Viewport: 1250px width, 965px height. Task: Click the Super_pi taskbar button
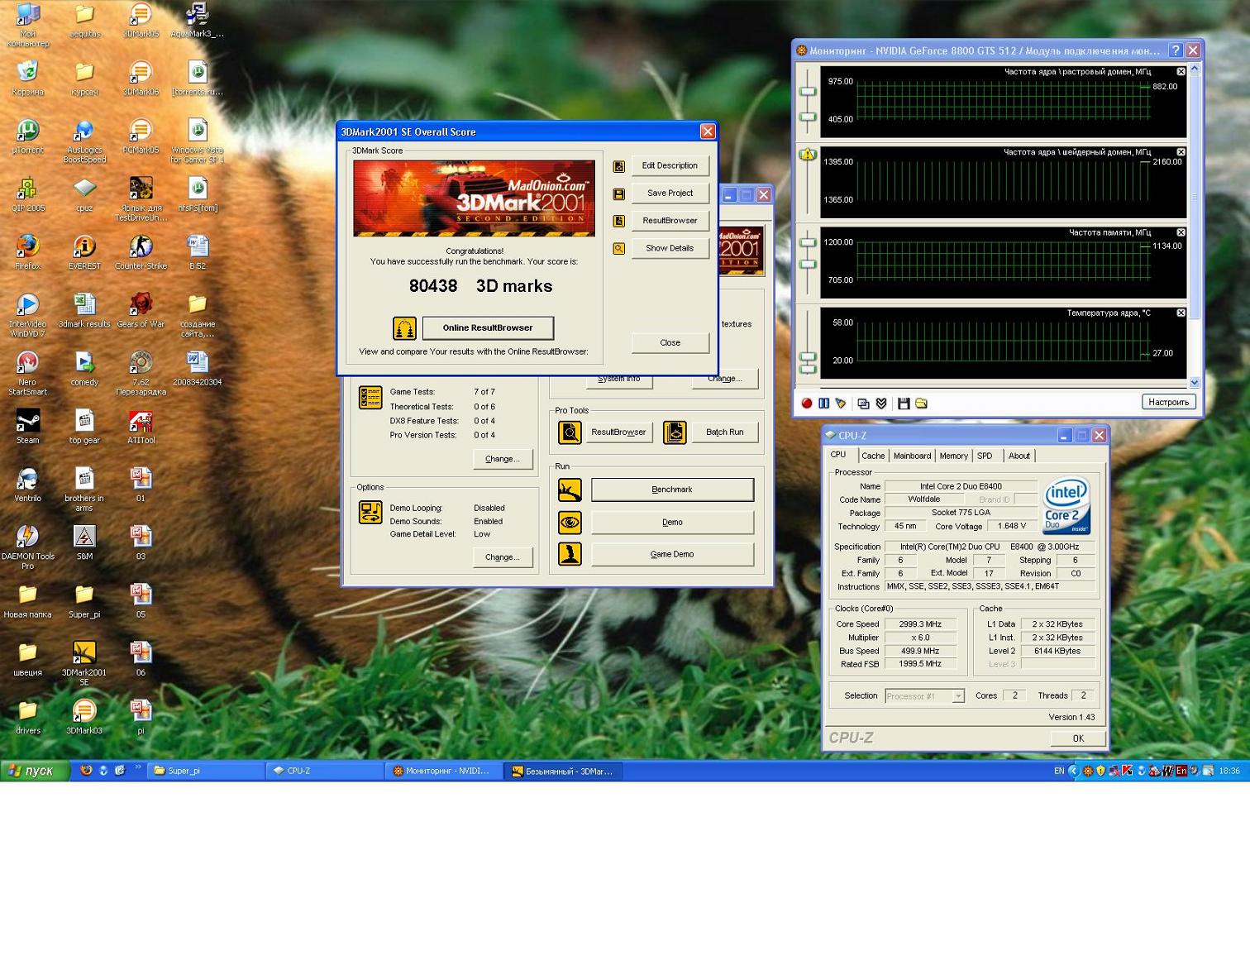(x=206, y=771)
